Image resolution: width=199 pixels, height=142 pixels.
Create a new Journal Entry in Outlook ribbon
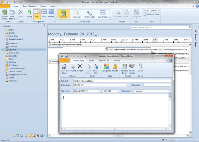point(5,15)
